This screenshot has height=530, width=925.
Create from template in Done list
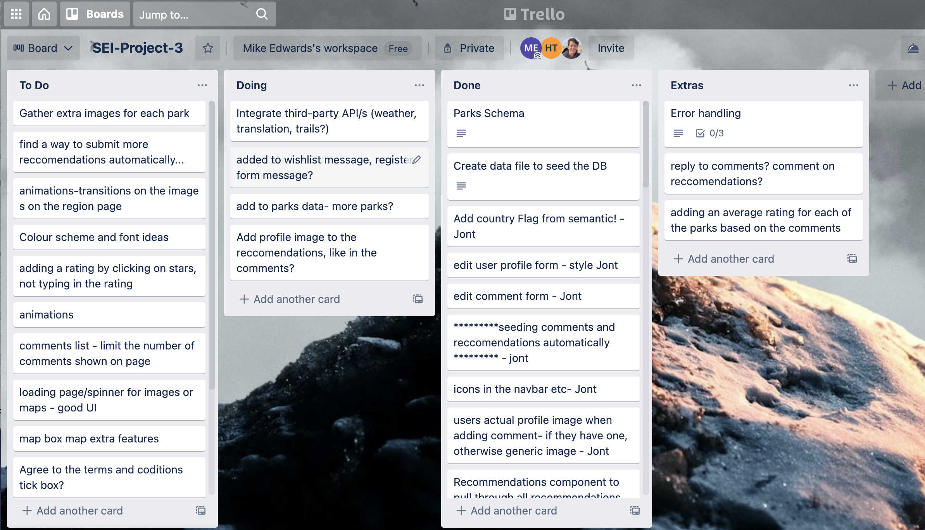635,510
